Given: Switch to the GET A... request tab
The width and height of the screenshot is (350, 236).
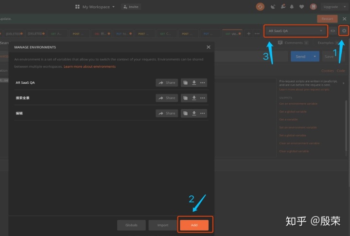Looking at the screenshot, I should click(57, 33).
